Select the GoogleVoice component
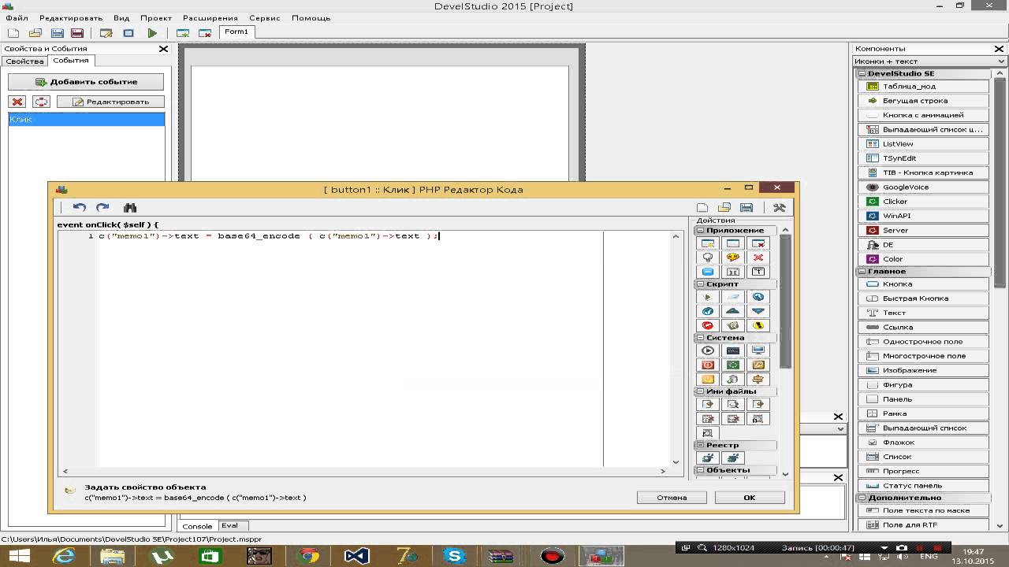Image resolution: width=1009 pixels, height=567 pixels. [924, 187]
